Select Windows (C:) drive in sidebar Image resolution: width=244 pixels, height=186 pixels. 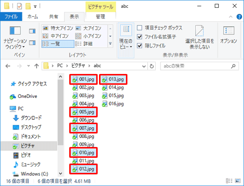(x=31, y=174)
